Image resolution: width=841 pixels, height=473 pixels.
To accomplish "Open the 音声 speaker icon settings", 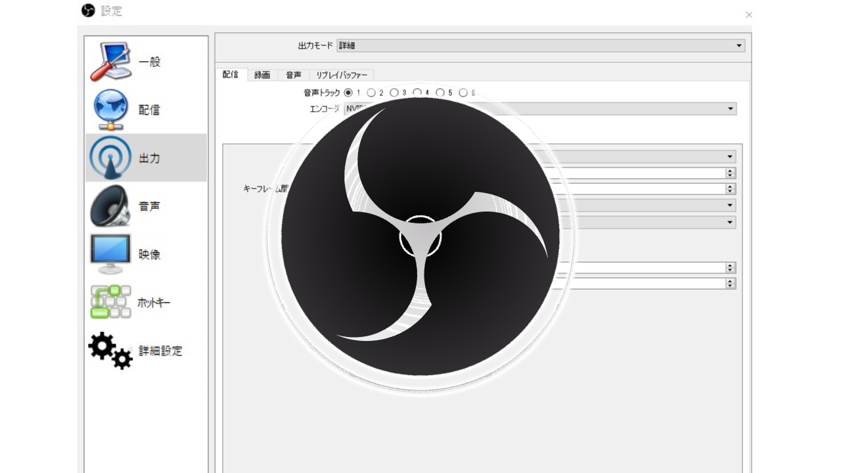I will tap(110, 206).
